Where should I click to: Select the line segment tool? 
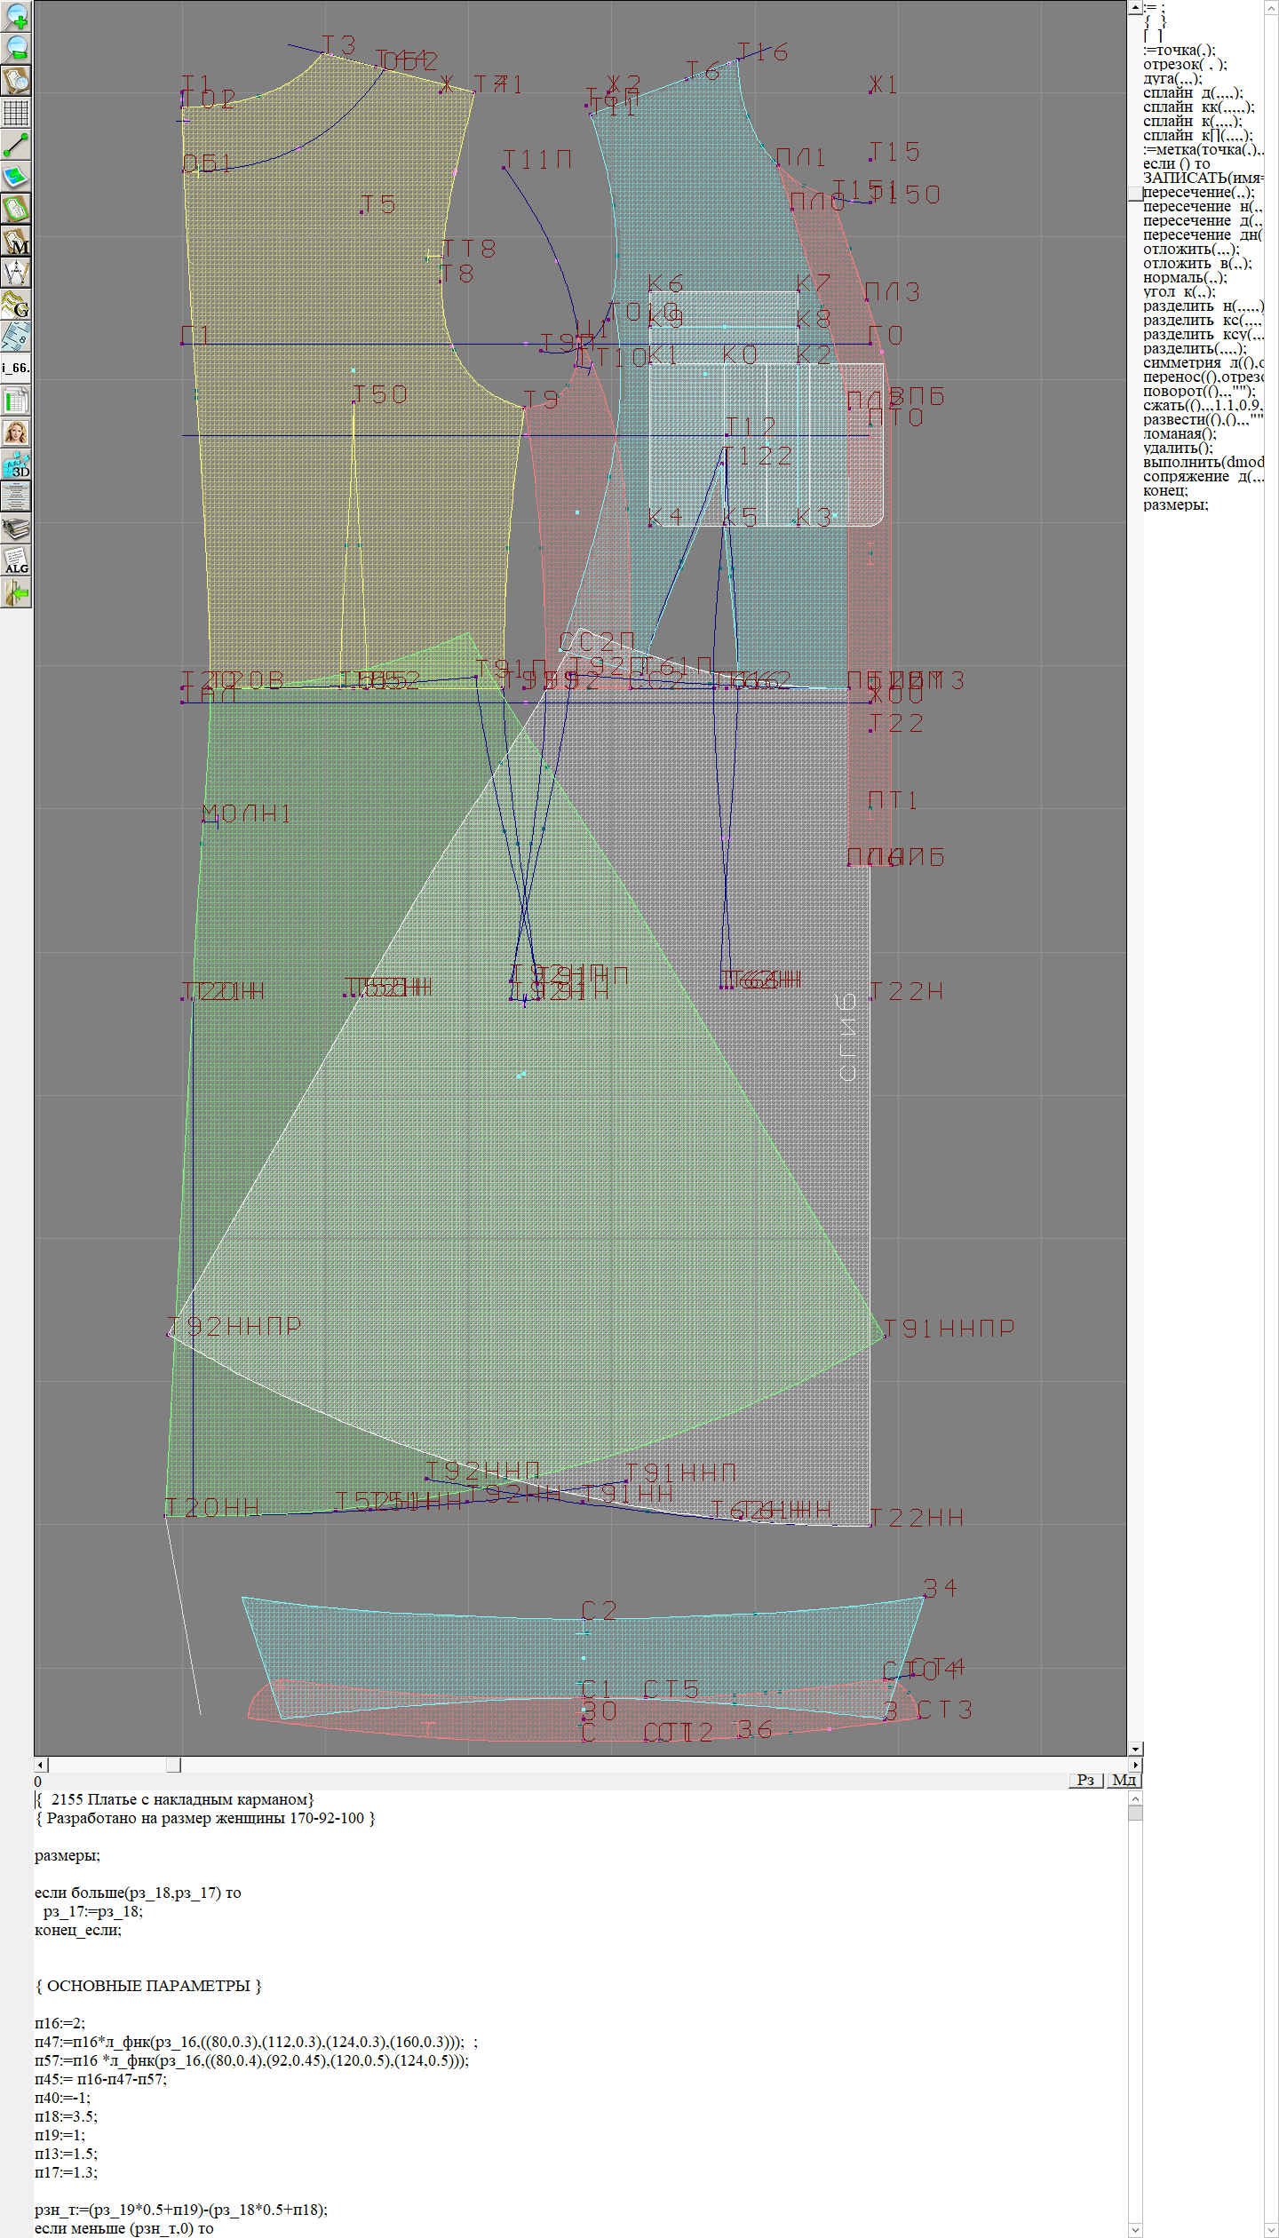[16, 144]
